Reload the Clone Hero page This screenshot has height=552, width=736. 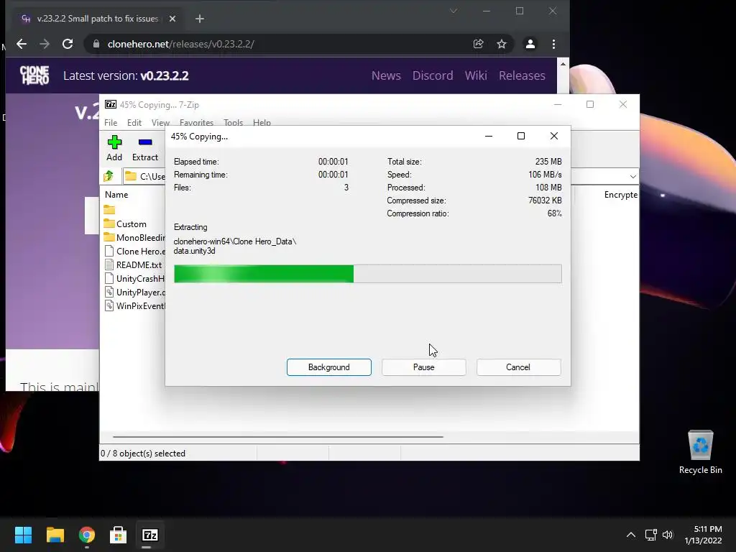(68, 44)
